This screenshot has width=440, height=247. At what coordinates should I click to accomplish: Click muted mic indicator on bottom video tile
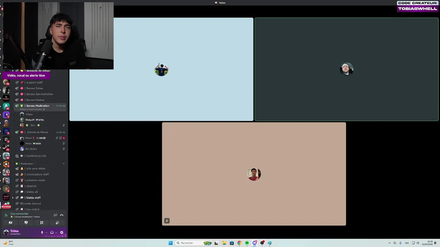167,221
